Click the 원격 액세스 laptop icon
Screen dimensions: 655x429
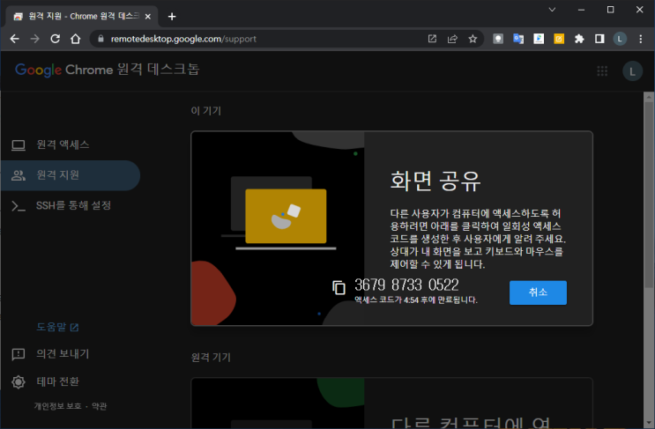(19, 144)
